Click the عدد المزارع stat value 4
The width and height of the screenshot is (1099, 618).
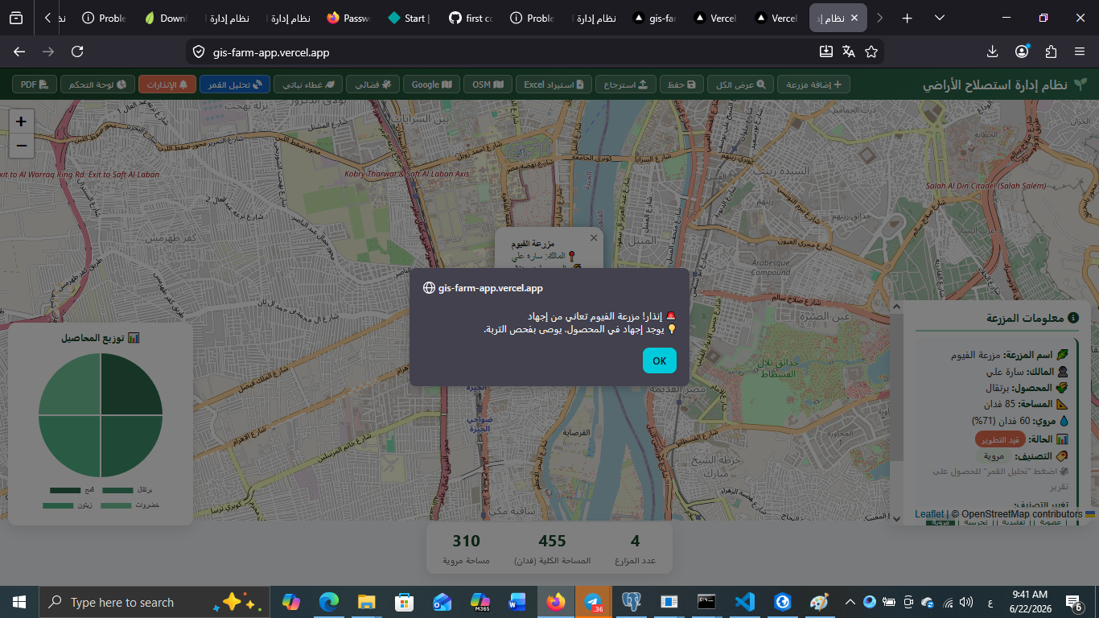[636, 541]
